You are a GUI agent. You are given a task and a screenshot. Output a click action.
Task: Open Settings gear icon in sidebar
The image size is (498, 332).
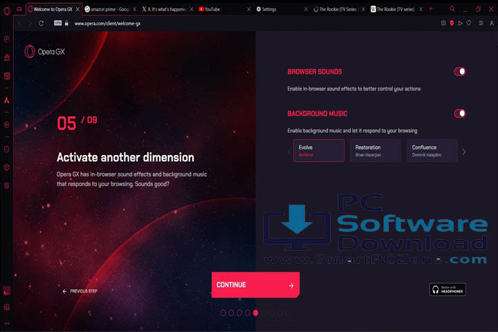[7, 185]
